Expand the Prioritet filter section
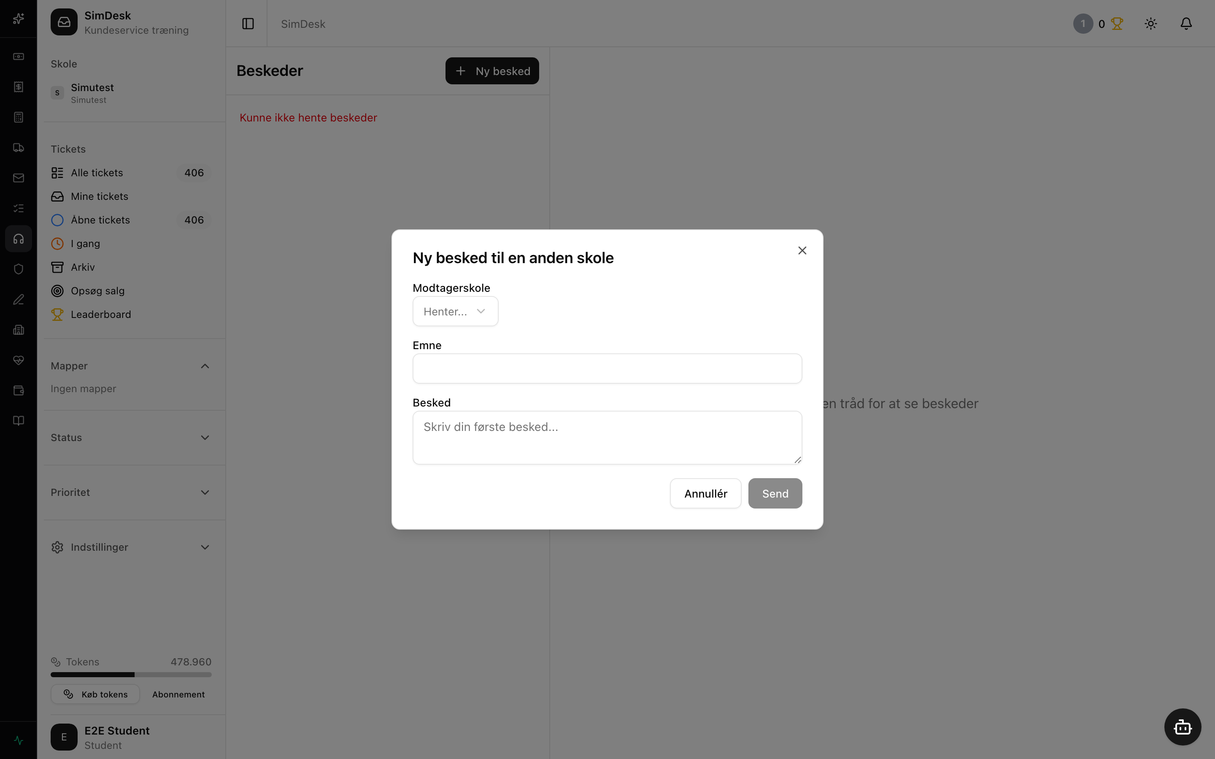Screen dimensions: 1215x759 [130, 493]
